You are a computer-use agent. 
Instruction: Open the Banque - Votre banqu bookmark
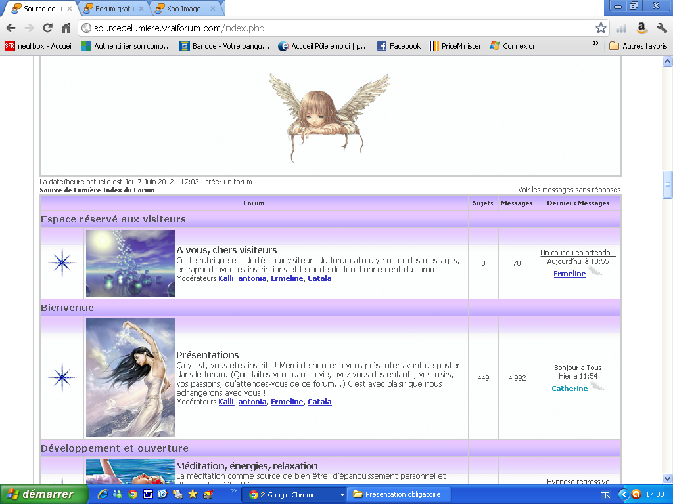[225, 46]
